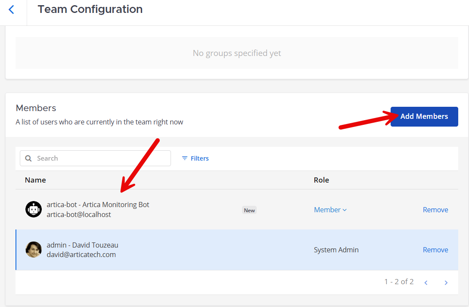Click the New badge on artica-bot
This screenshot has height=307, width=469.
tap(249, 210)
